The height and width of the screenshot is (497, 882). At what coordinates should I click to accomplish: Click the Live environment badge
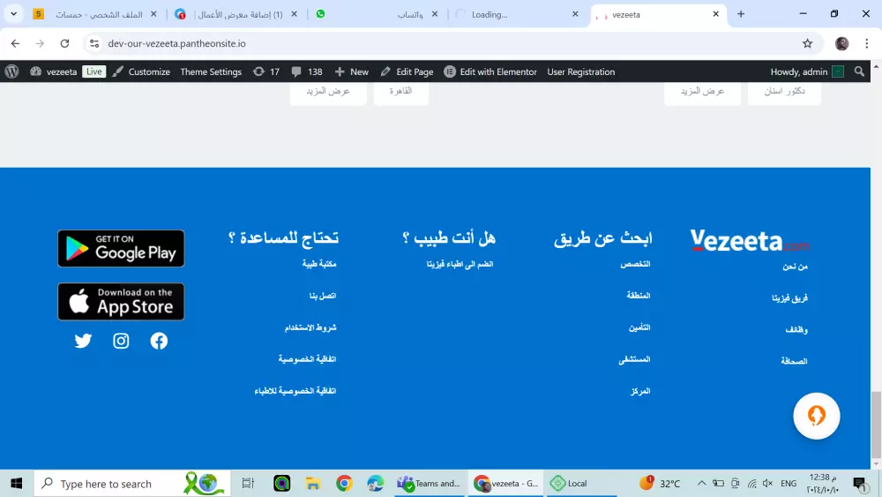click(x=94, y=72)
